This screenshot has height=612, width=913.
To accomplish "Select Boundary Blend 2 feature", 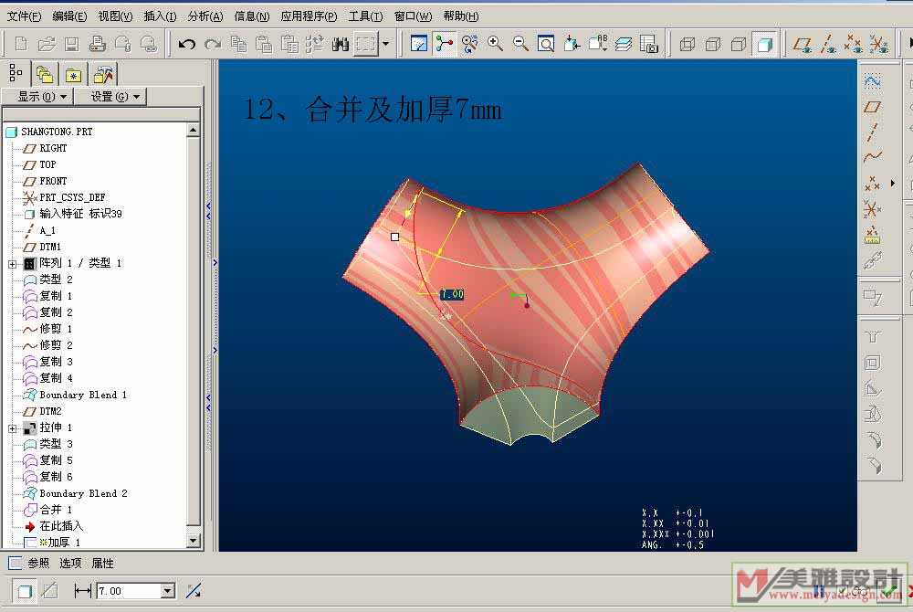I will click(x=83, y=493).
